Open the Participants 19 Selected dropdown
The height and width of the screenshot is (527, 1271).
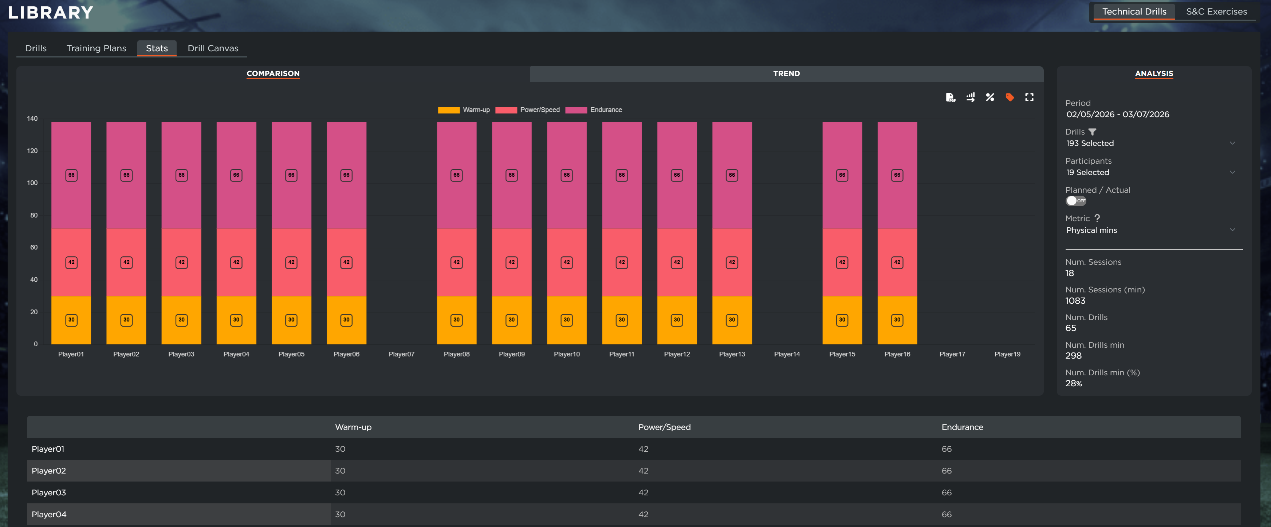point(1150,172)
